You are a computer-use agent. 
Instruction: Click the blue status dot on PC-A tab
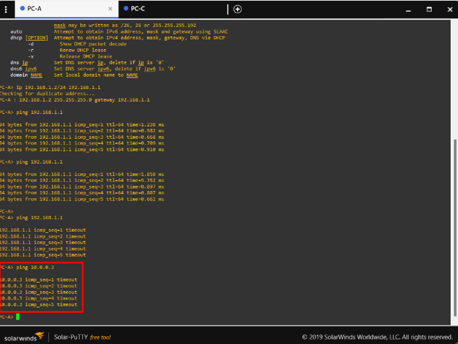[x=22, y=9]
